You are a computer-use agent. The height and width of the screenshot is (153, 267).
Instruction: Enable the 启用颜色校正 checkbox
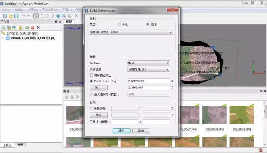click(x=91, y=75)
